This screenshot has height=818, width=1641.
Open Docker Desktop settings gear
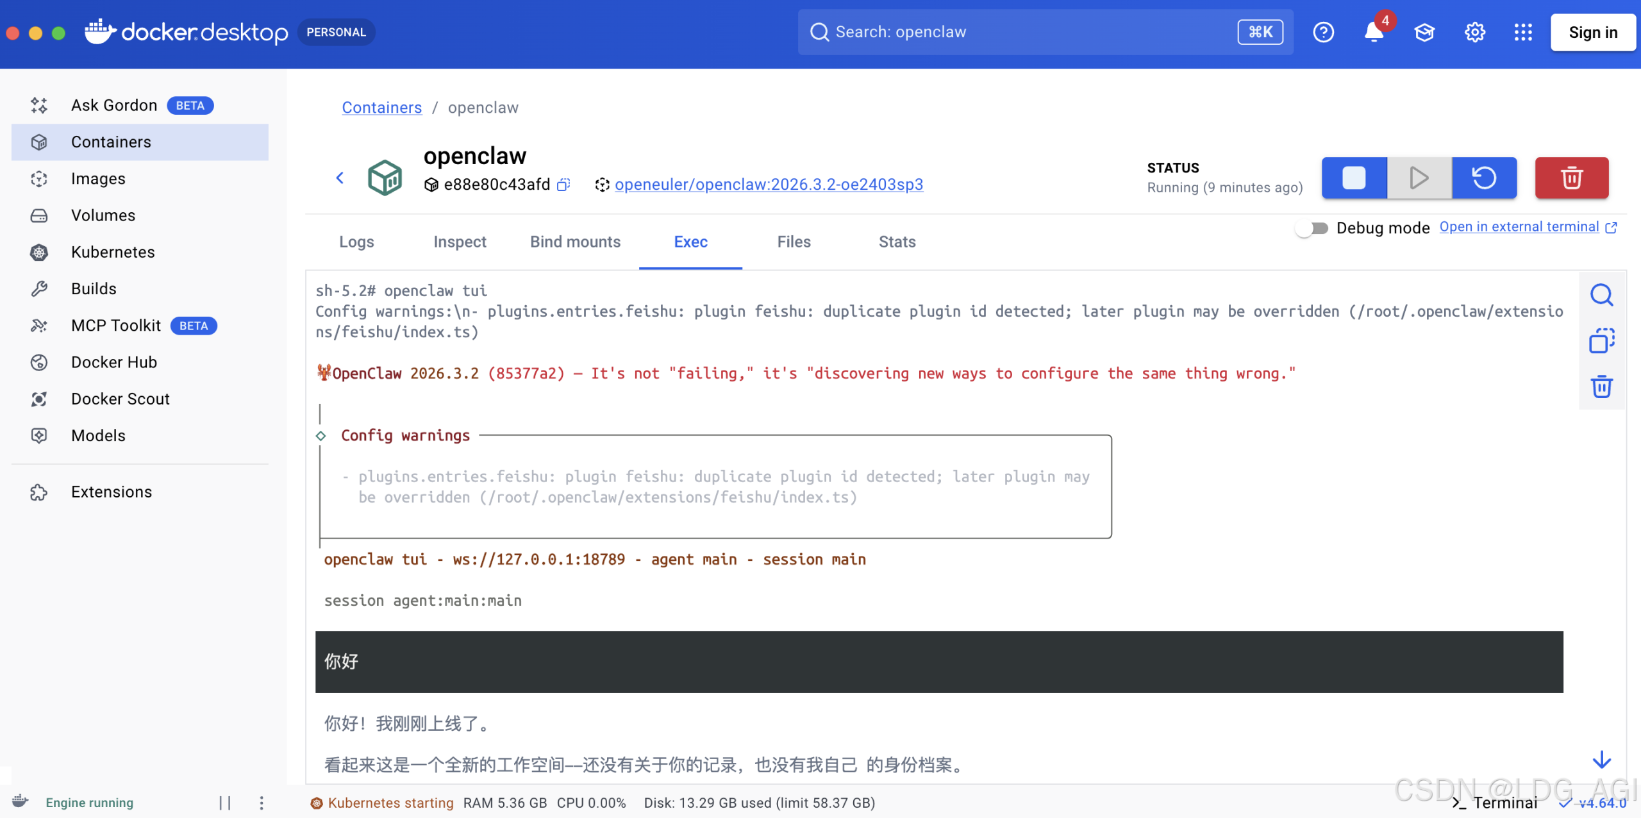[1474, 32]
